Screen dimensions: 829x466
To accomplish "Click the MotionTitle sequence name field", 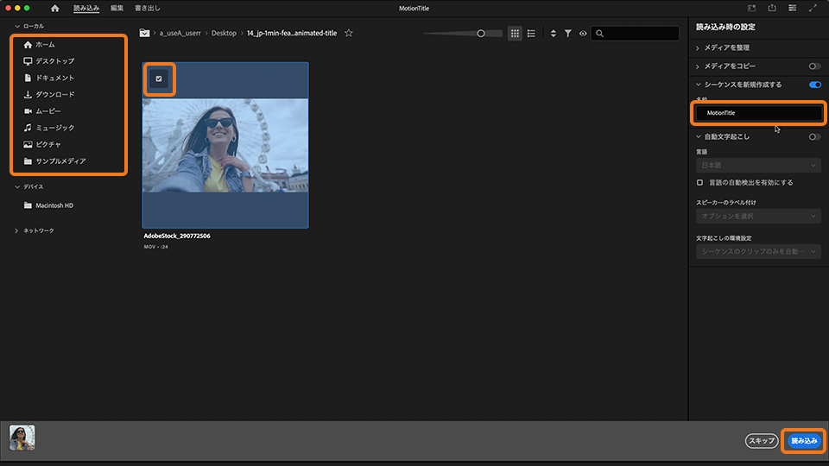I will pyautogui.click(x=758, y=113).
